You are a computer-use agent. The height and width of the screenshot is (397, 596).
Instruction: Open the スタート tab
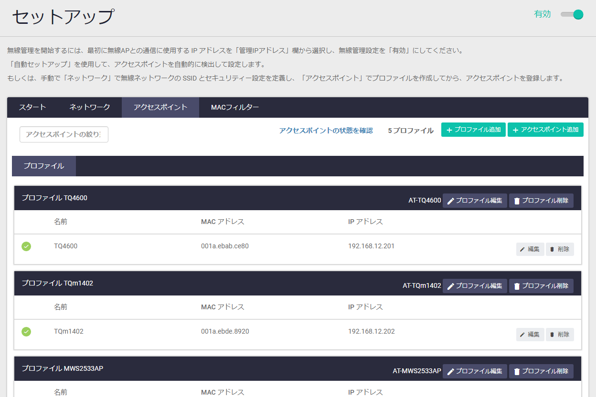32,107
